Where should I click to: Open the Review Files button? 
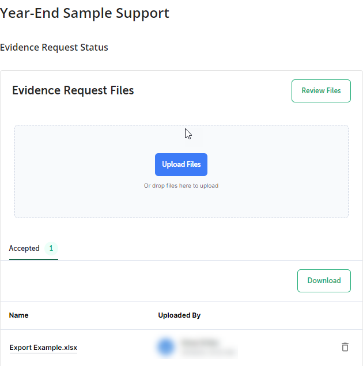coord(321,91)
